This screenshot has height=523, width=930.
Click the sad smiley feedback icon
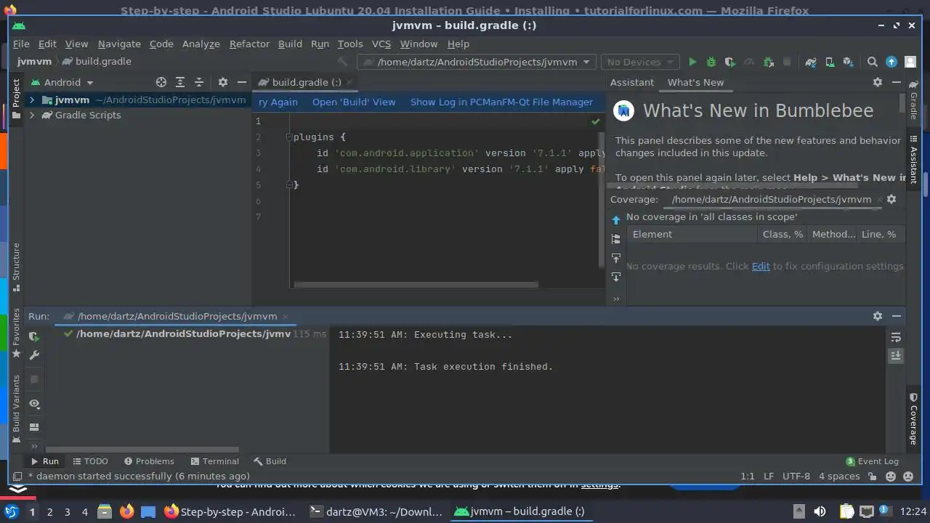pos(908,477)
